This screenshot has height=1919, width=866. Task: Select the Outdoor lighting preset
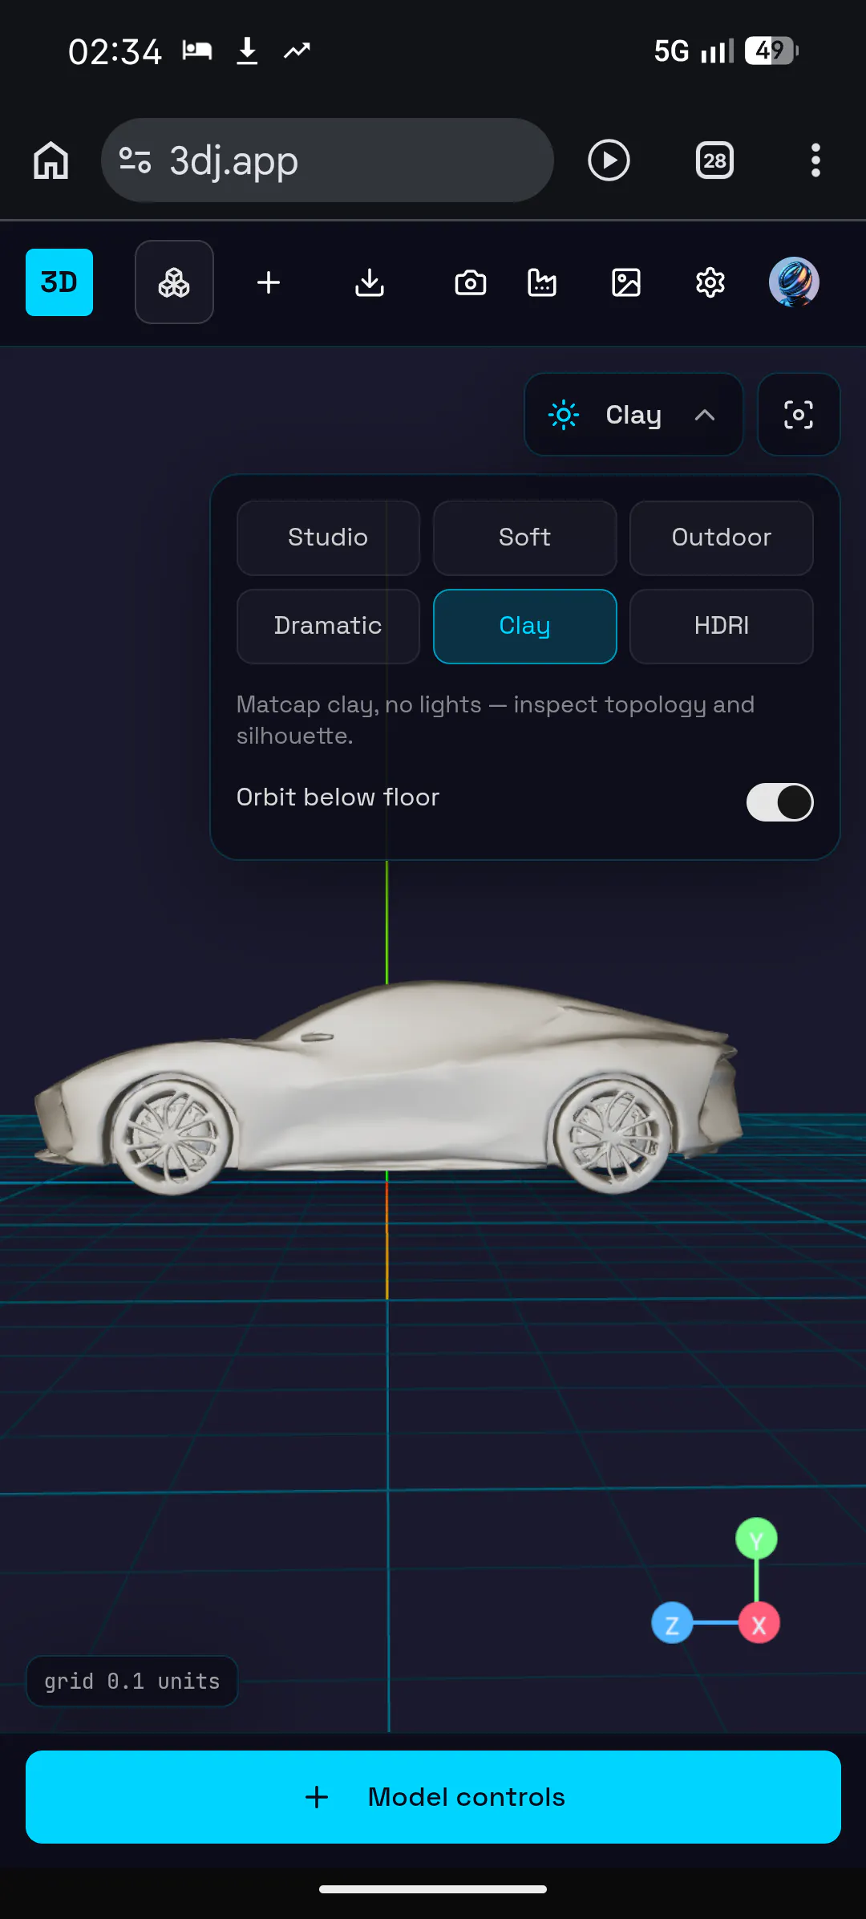(x=722, y=538)
